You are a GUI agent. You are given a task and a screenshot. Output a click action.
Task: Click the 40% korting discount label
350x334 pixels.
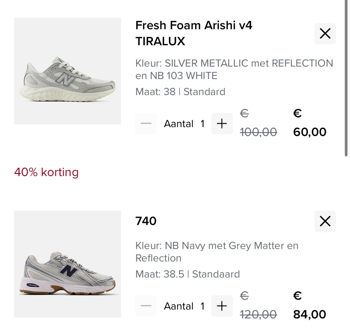point(46,172)
